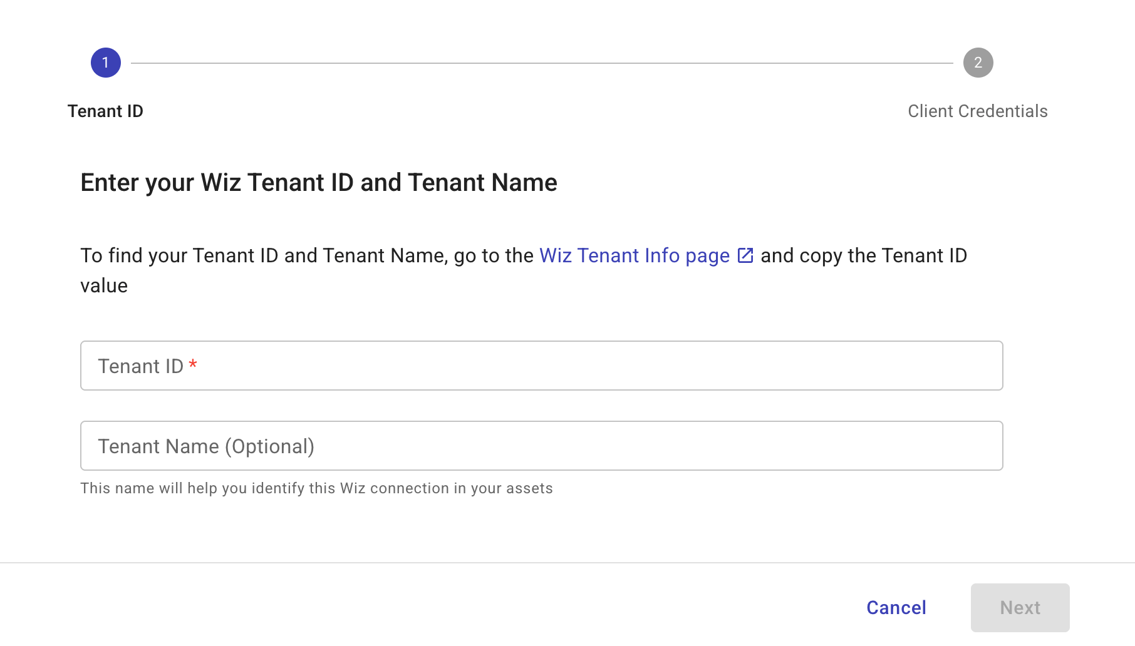Image resolution: width=1135 pixels, height=646 pixels.
Task: Click the line connecting steps 1 and 2
Action: click(542, 63)
